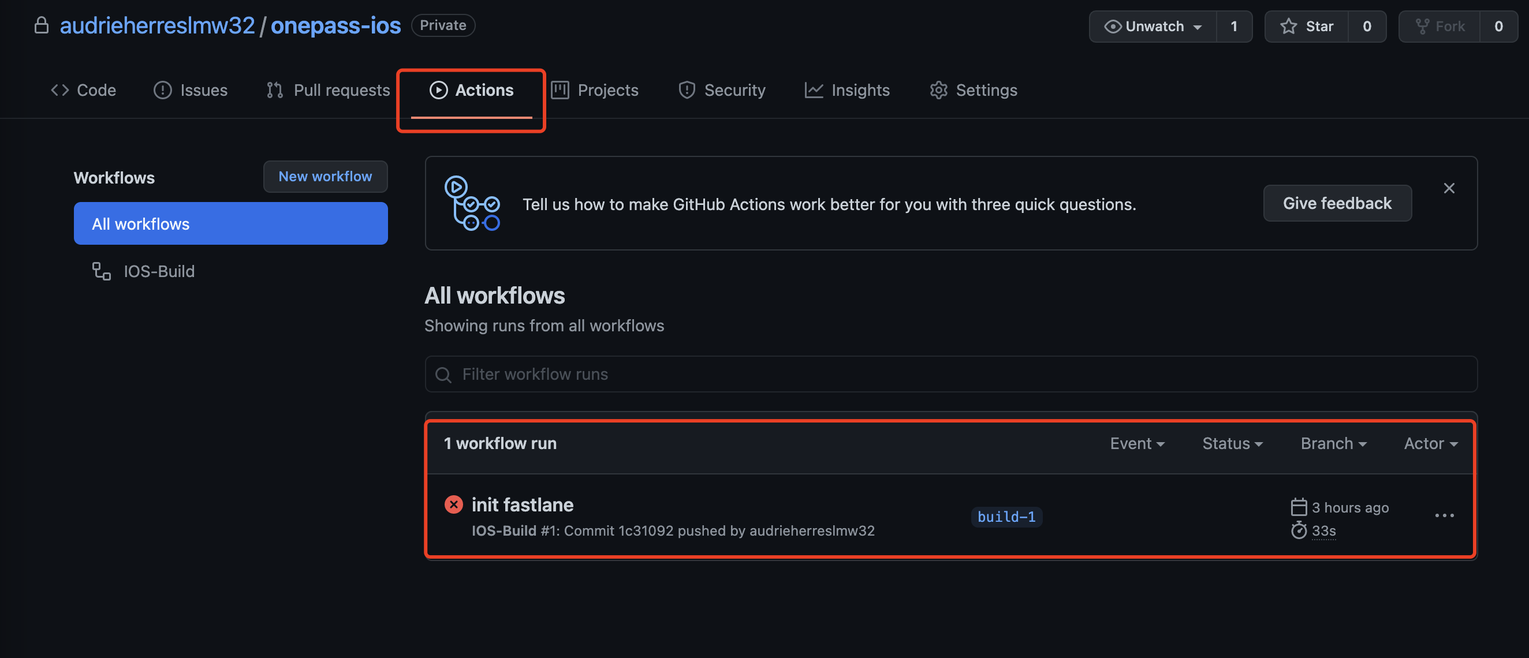Image resolution: width=1529 pixels, height=658 pixels.
Task: Click the stopwatch icon next to 33s
Action: click(1298, 530)
